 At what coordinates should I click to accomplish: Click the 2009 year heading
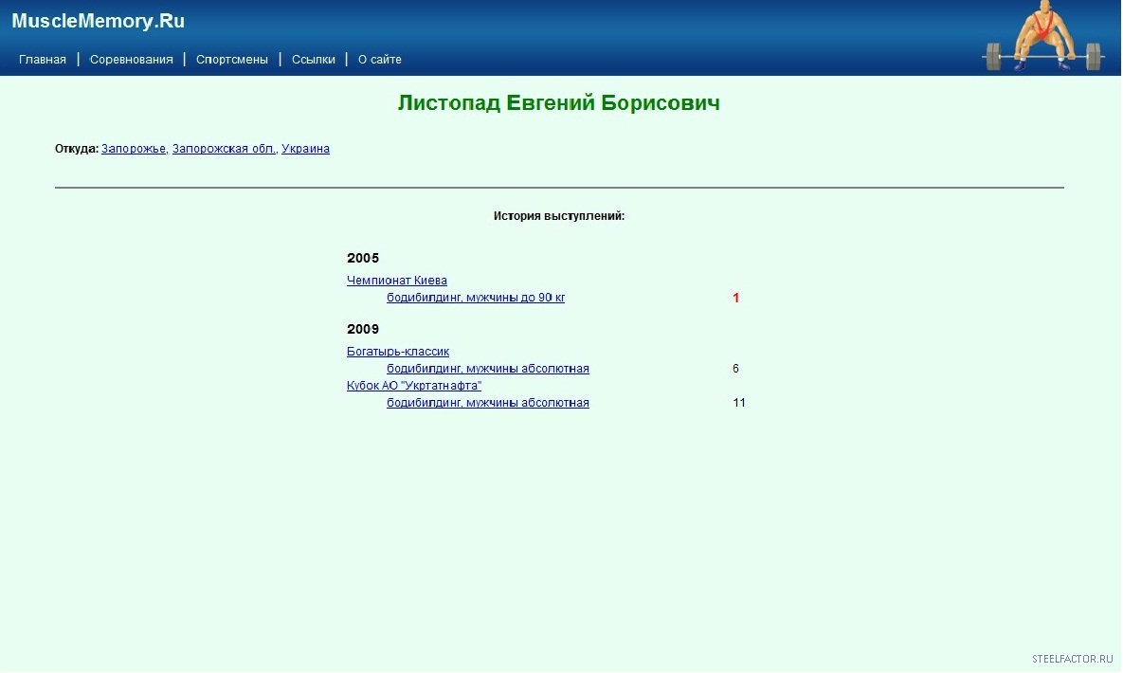[363, 329]
